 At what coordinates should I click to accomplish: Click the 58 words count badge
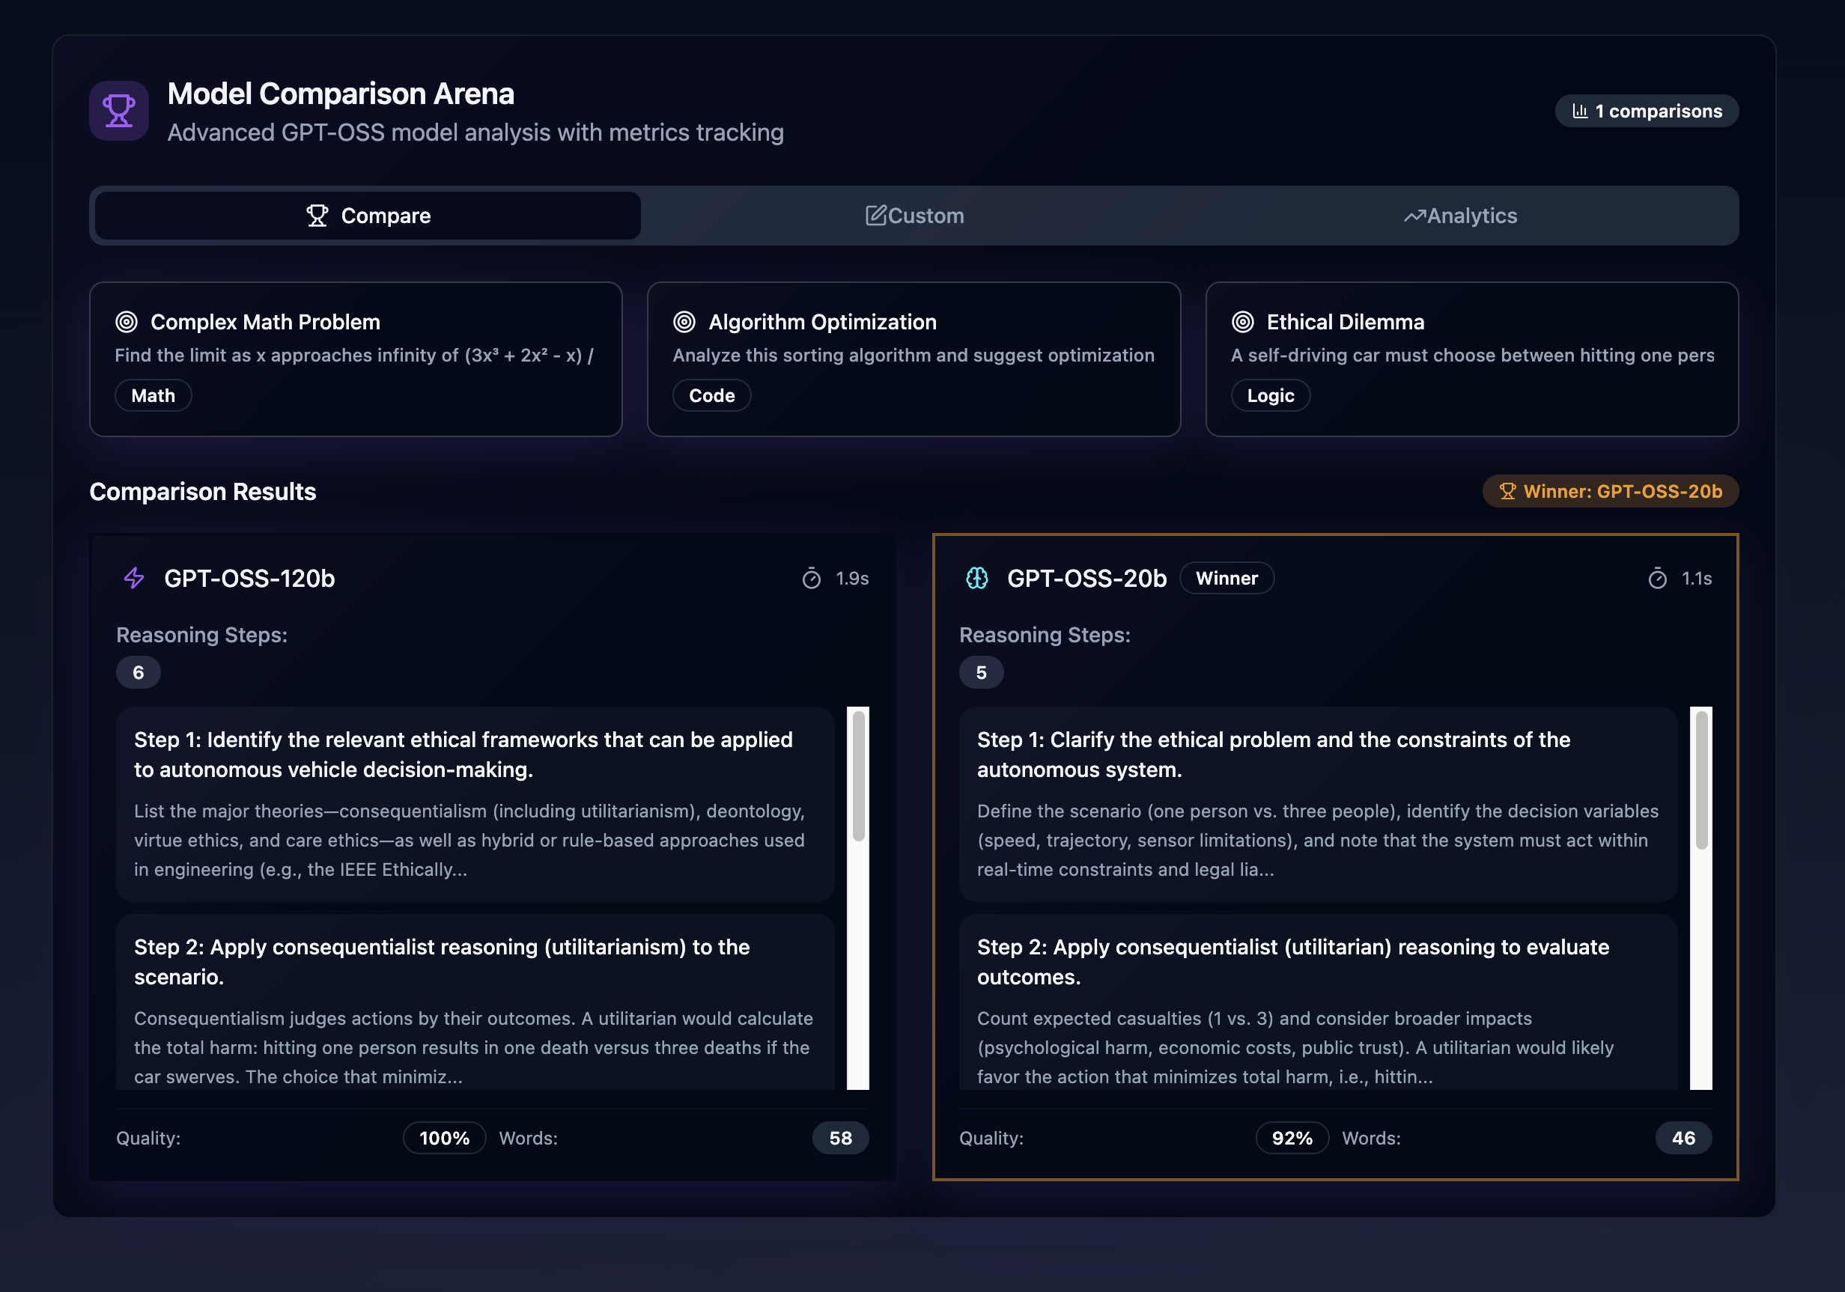841,1138
